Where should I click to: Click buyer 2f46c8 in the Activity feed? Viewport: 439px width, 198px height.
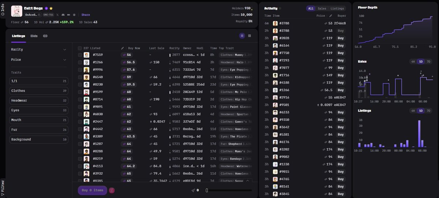(x=340, y=23)
